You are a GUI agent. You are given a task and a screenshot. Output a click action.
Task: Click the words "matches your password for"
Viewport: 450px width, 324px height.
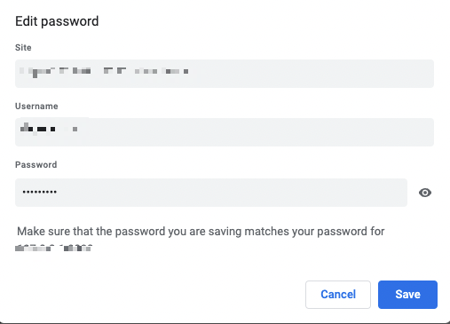(314, 232)
